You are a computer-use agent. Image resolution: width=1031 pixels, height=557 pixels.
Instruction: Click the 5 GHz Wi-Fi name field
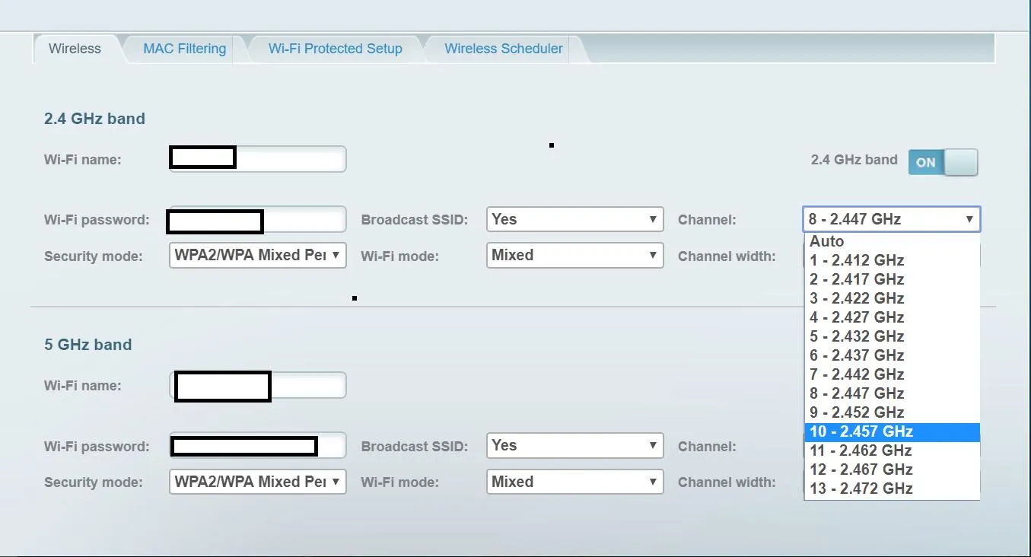[258, 385]
